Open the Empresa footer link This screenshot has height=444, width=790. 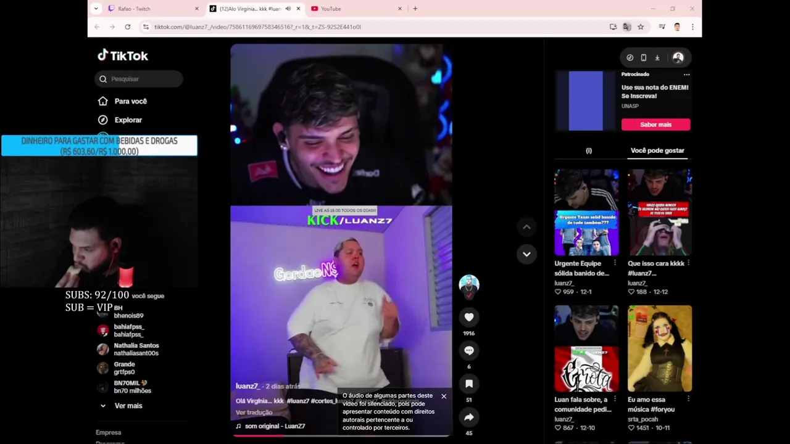(x=109, y=432)
